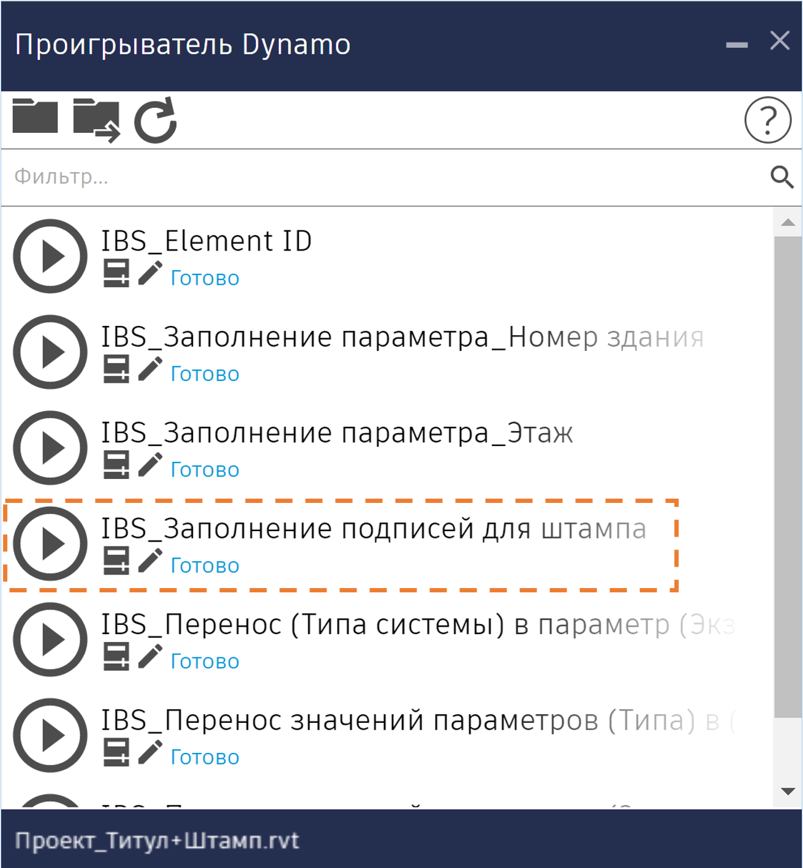
Task: Click the Проект_Титул+Штамп.rvt file name
Action: coord(157,840)
